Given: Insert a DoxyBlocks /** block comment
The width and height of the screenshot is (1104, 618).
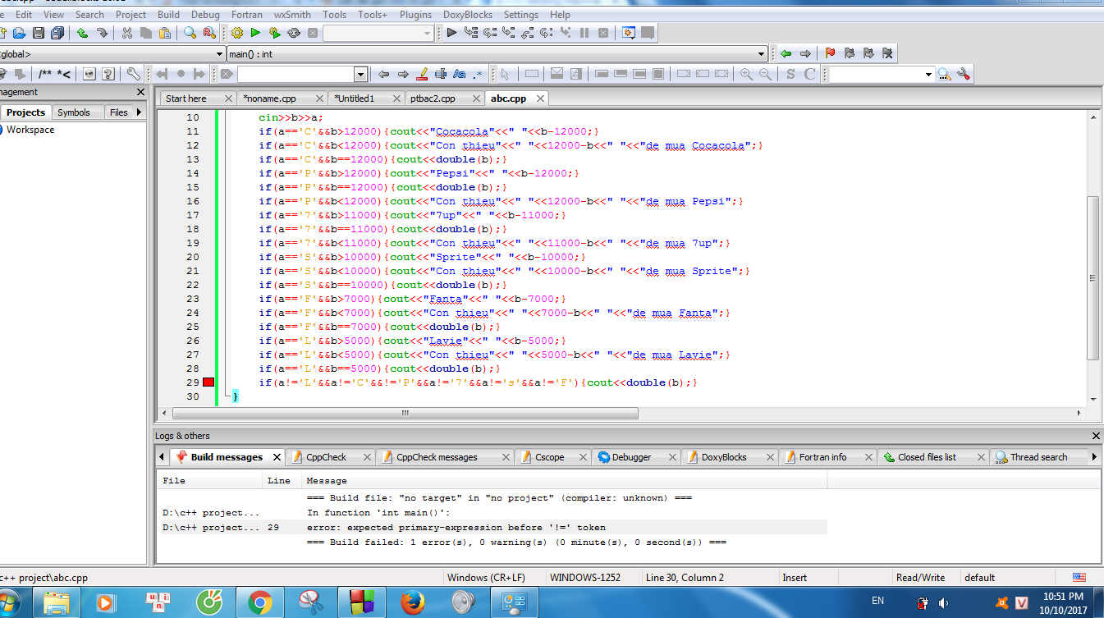Looking at the screenshot, I should click(45, 74).
